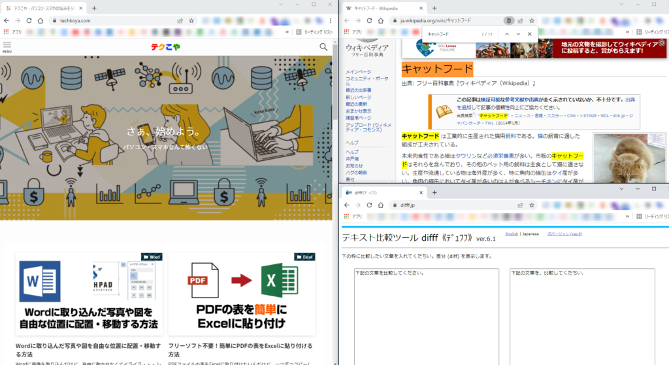Close the find-in-page bar
The height and width of the screenshot is (365, 669).
click(529, 34)
